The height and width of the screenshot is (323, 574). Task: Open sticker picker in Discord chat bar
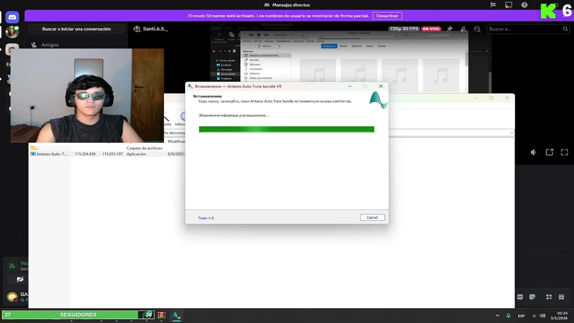pyautogui.click(x=532, y=297)
